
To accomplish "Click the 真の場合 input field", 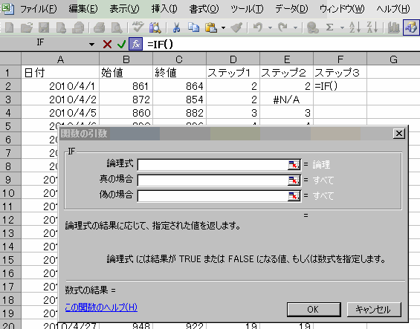I will point(213,180).
